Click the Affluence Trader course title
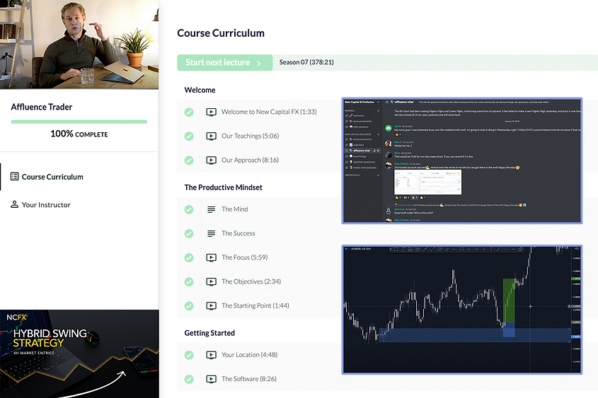 42,107
